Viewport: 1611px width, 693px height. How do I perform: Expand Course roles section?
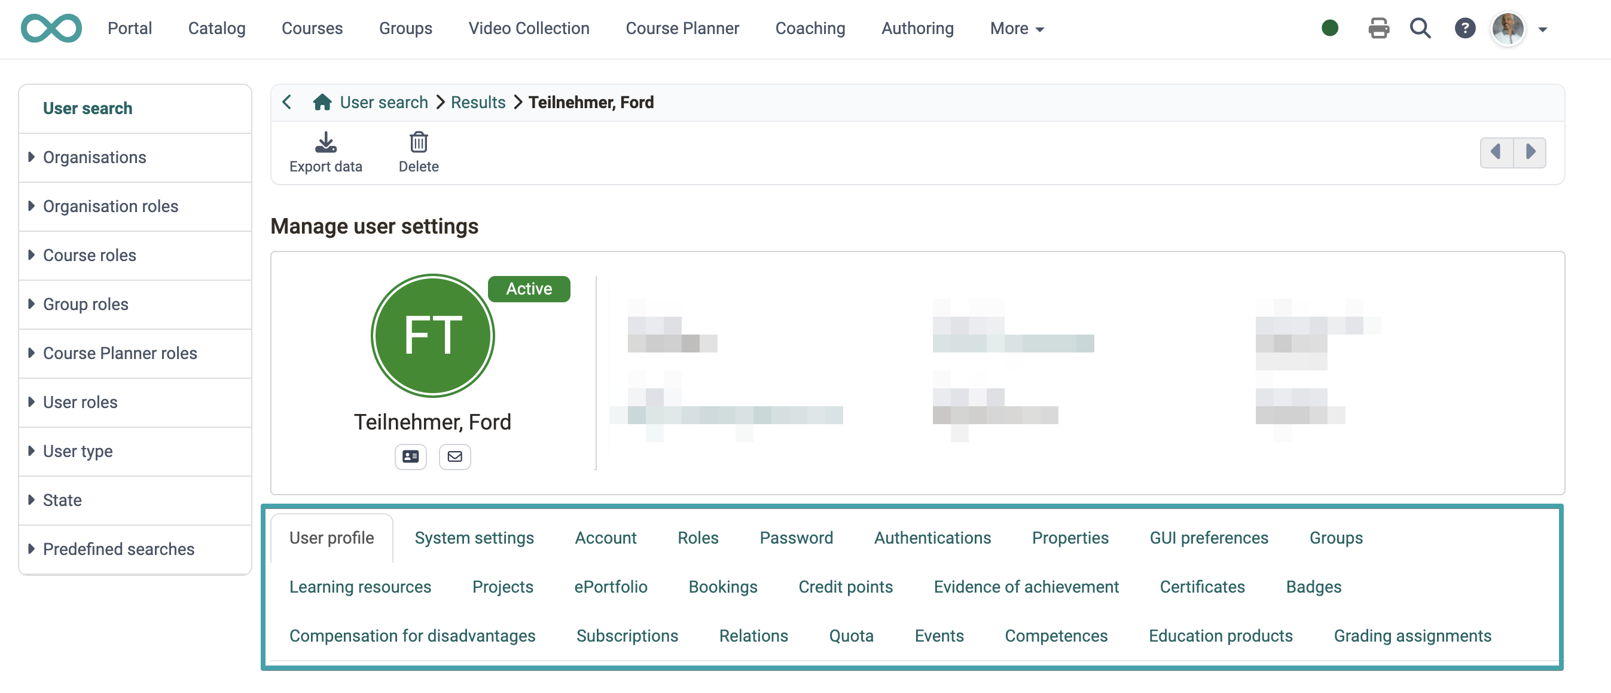point(135,255)
